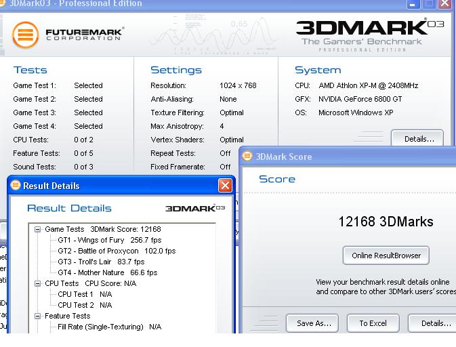Click the Repeat Tests Off value
This screenshot has height=347, width=456.
225,153
